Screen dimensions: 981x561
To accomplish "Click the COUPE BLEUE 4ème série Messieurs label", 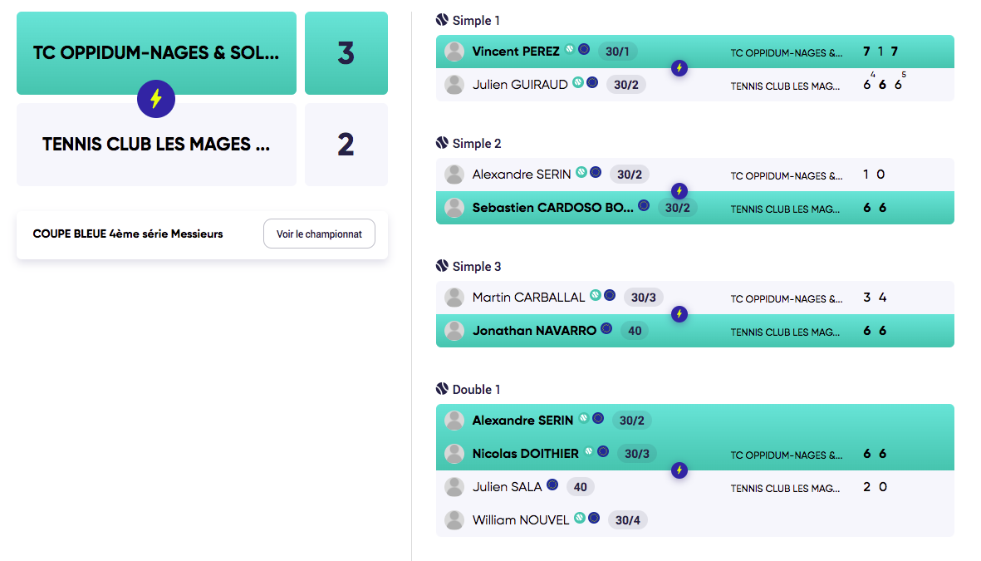I will tap(128, 234).
